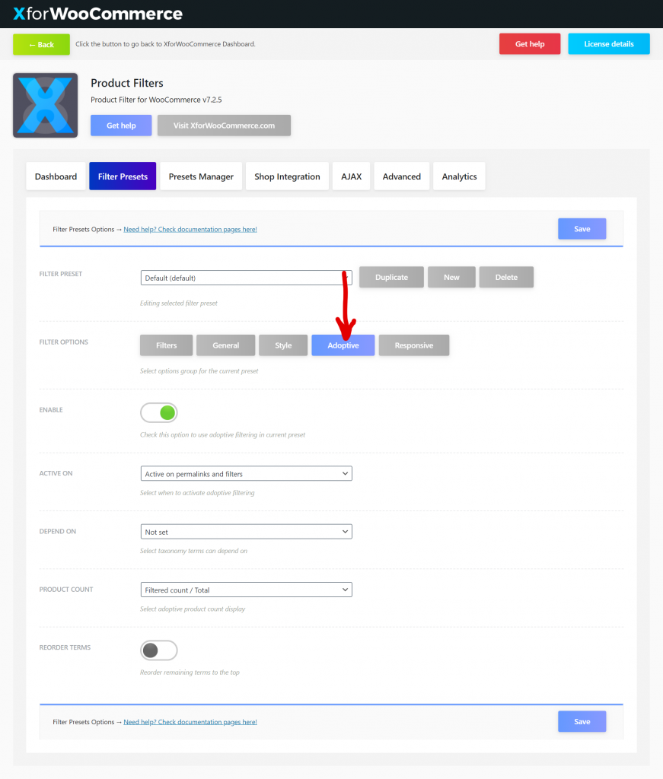Screen dimensions: 663x779
Task: Disable the Enable adoptive filtering toggle
Action: tap(158, 413)
